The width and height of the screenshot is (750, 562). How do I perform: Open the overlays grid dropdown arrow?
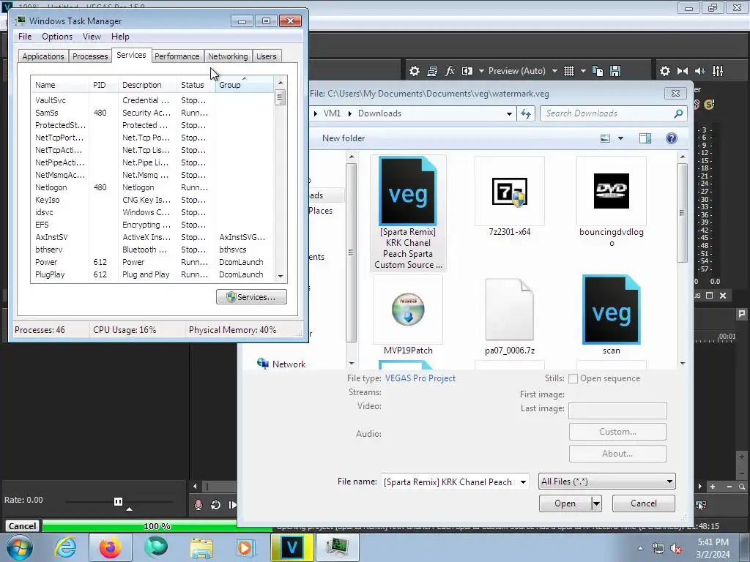tap(583, 71)
